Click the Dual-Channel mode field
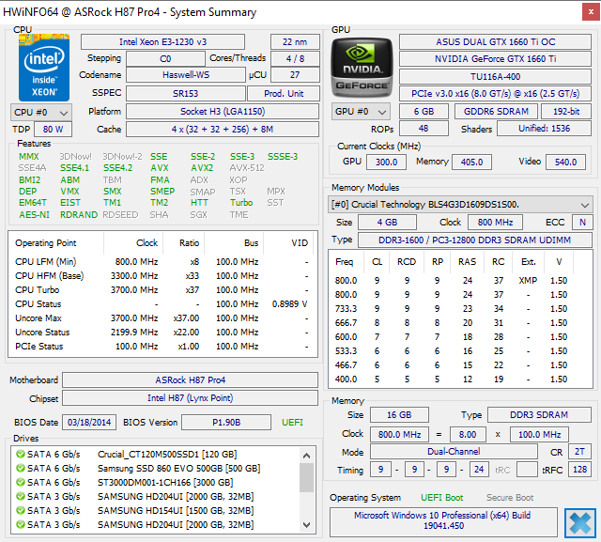 click(x=454, y=452)
